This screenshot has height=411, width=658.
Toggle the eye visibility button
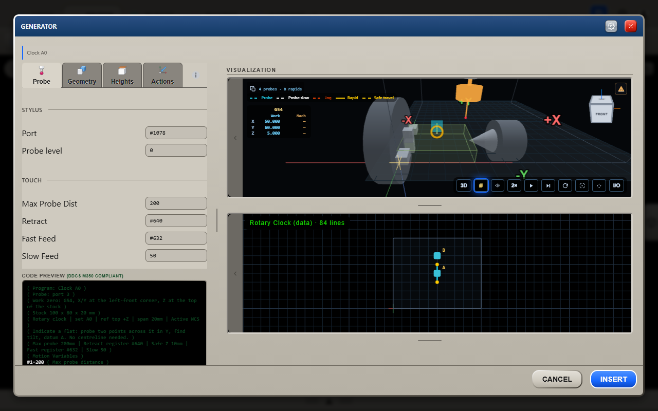point(498,185)
